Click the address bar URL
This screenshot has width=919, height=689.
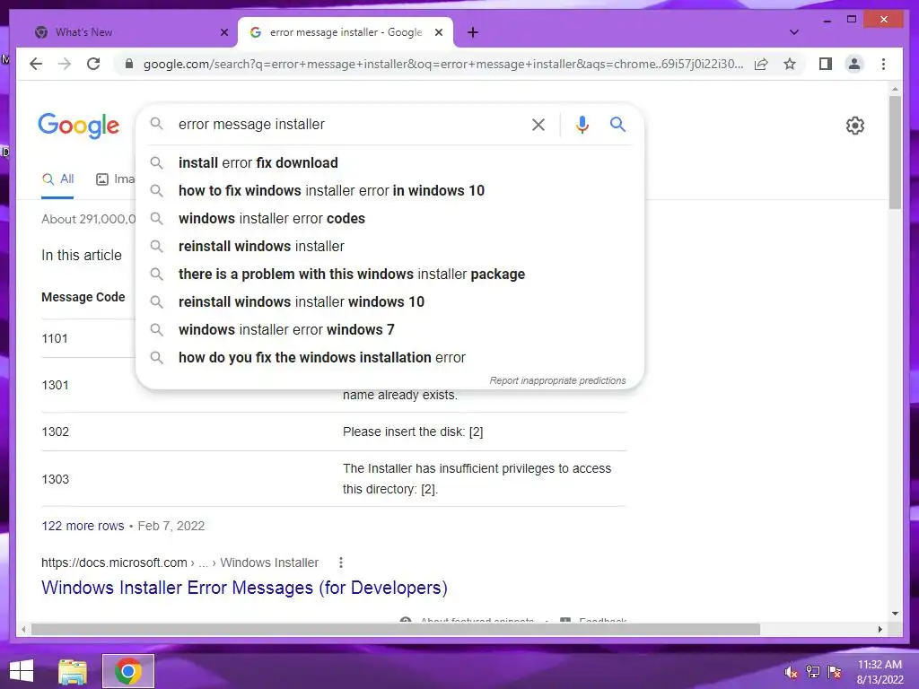[443, 64]
